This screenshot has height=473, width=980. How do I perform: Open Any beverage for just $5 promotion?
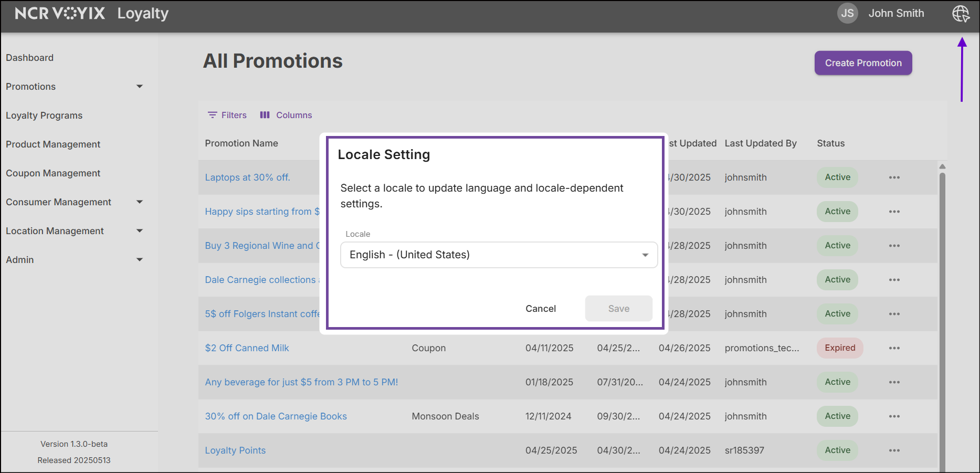coord(301,382)
